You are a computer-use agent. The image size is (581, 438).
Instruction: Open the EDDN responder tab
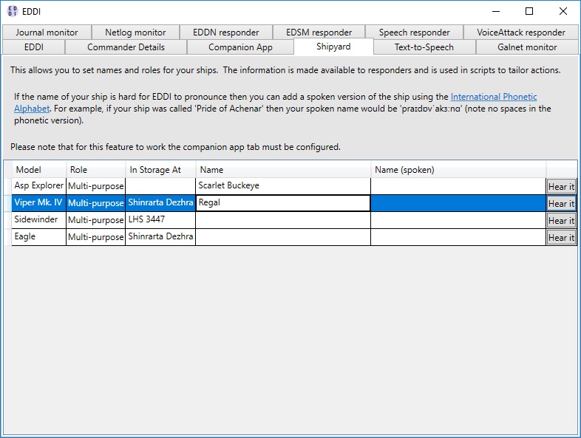[225, 32]
